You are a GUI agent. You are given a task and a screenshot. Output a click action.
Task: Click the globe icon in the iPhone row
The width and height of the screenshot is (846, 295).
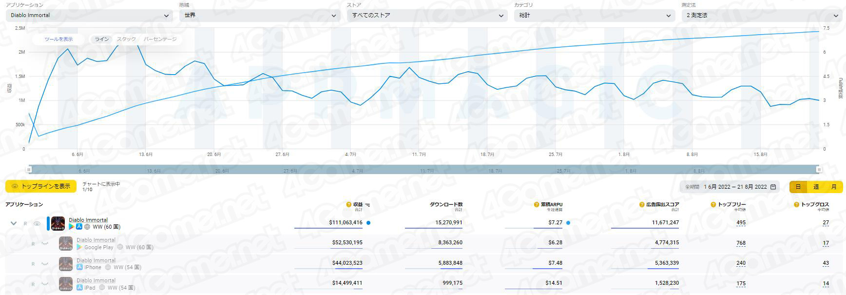tap(108, 267)
